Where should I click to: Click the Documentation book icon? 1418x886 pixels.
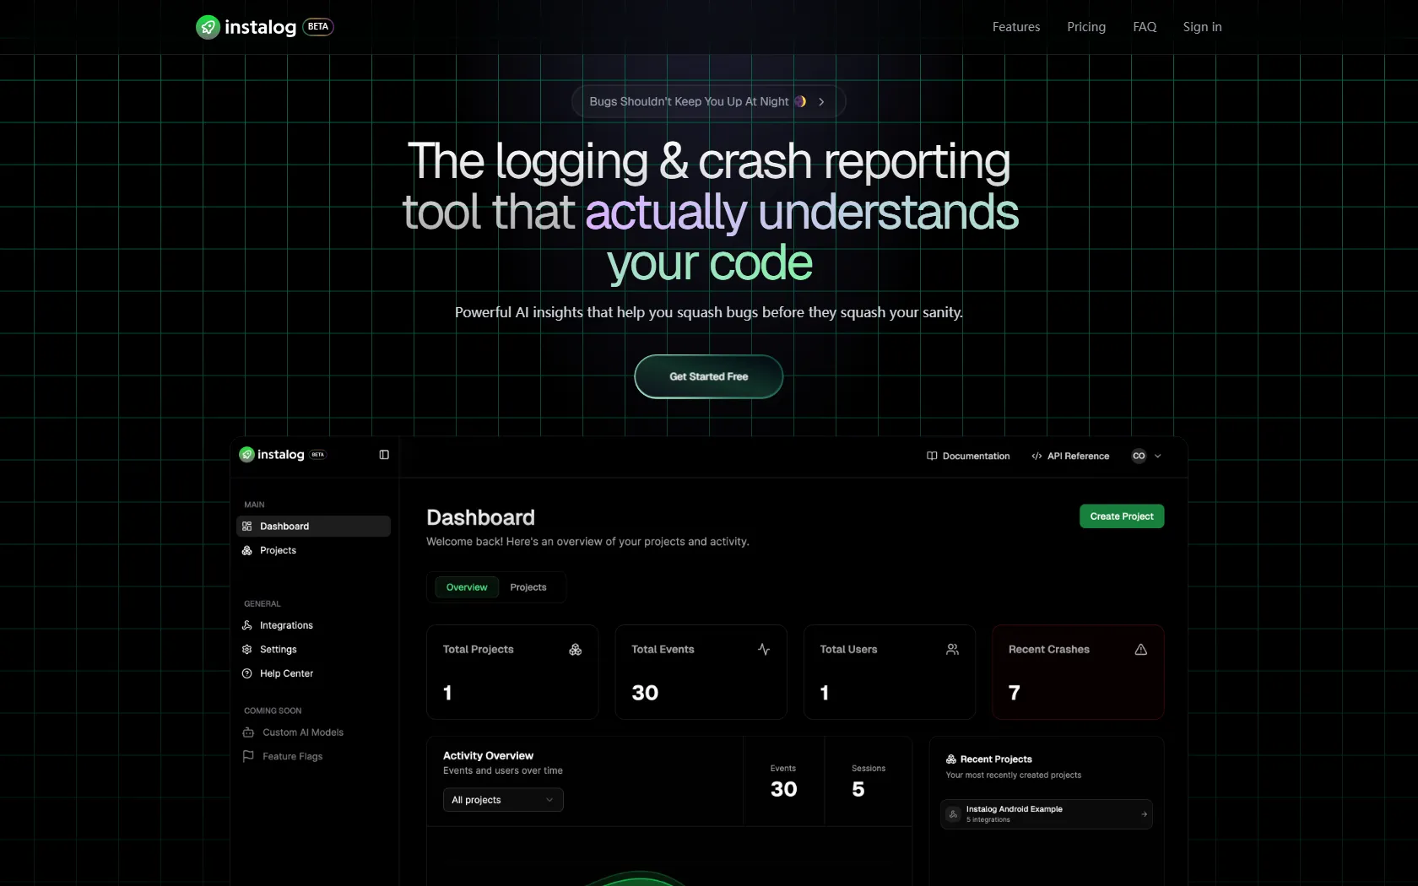[x=932, y=456]
